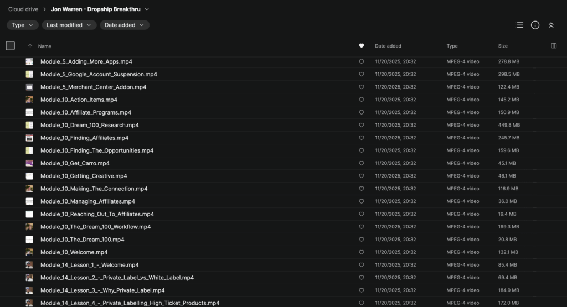Go to Cloud drive breadcrumb
This screenshot has width=567, height=307.
pos(23,9)
